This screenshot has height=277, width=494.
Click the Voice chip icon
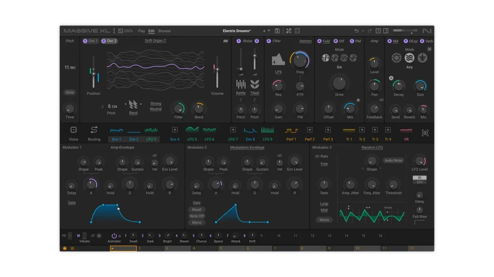tap(73, 130)
